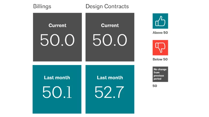209x117 pixels.
Task: Click the 50.1 value
Action: (57, 92)
